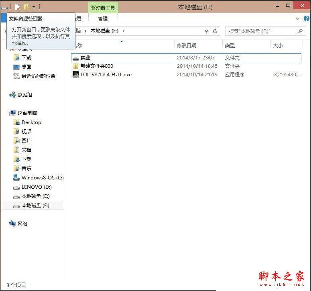Switch to the 管理 ribbon tab
This screenshot has width=311, height=291.
[103, 19]
